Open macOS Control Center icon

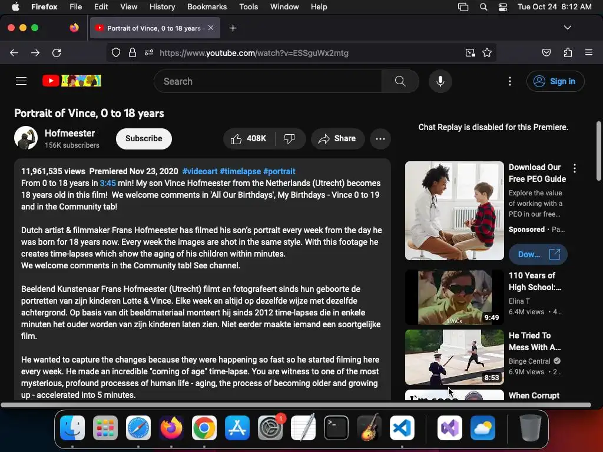[x=503, y=7]
